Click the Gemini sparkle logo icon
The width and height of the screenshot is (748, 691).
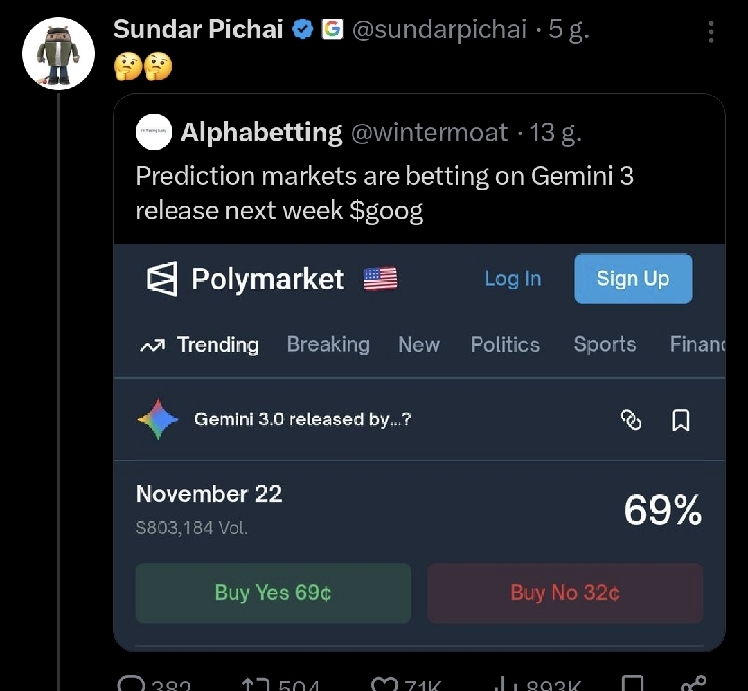pos(159,420)
